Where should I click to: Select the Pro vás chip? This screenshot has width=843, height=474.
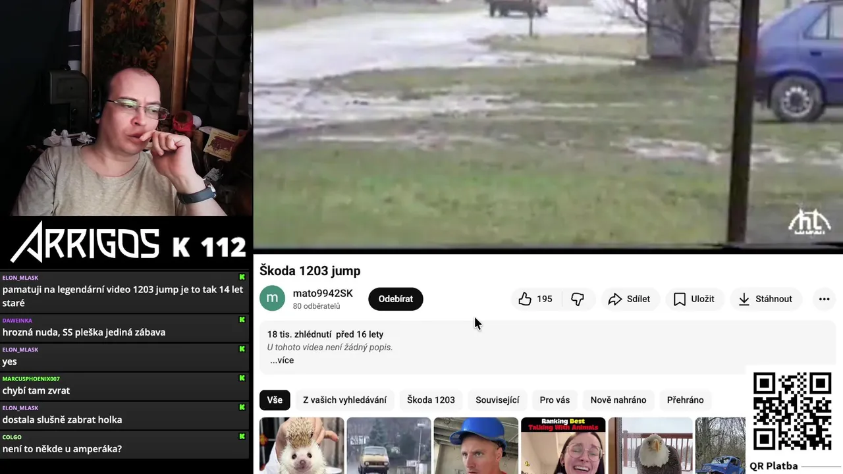(x=555, y=400)
